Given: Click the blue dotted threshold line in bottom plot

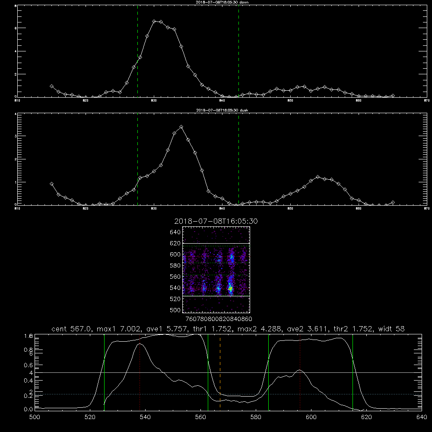Looking at the screenshot, I should point(228,394).
